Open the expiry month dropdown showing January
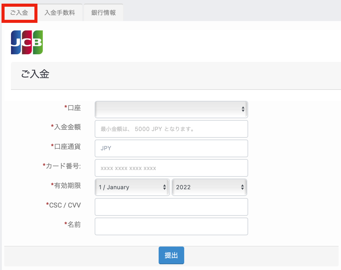 tap(132, 187)
